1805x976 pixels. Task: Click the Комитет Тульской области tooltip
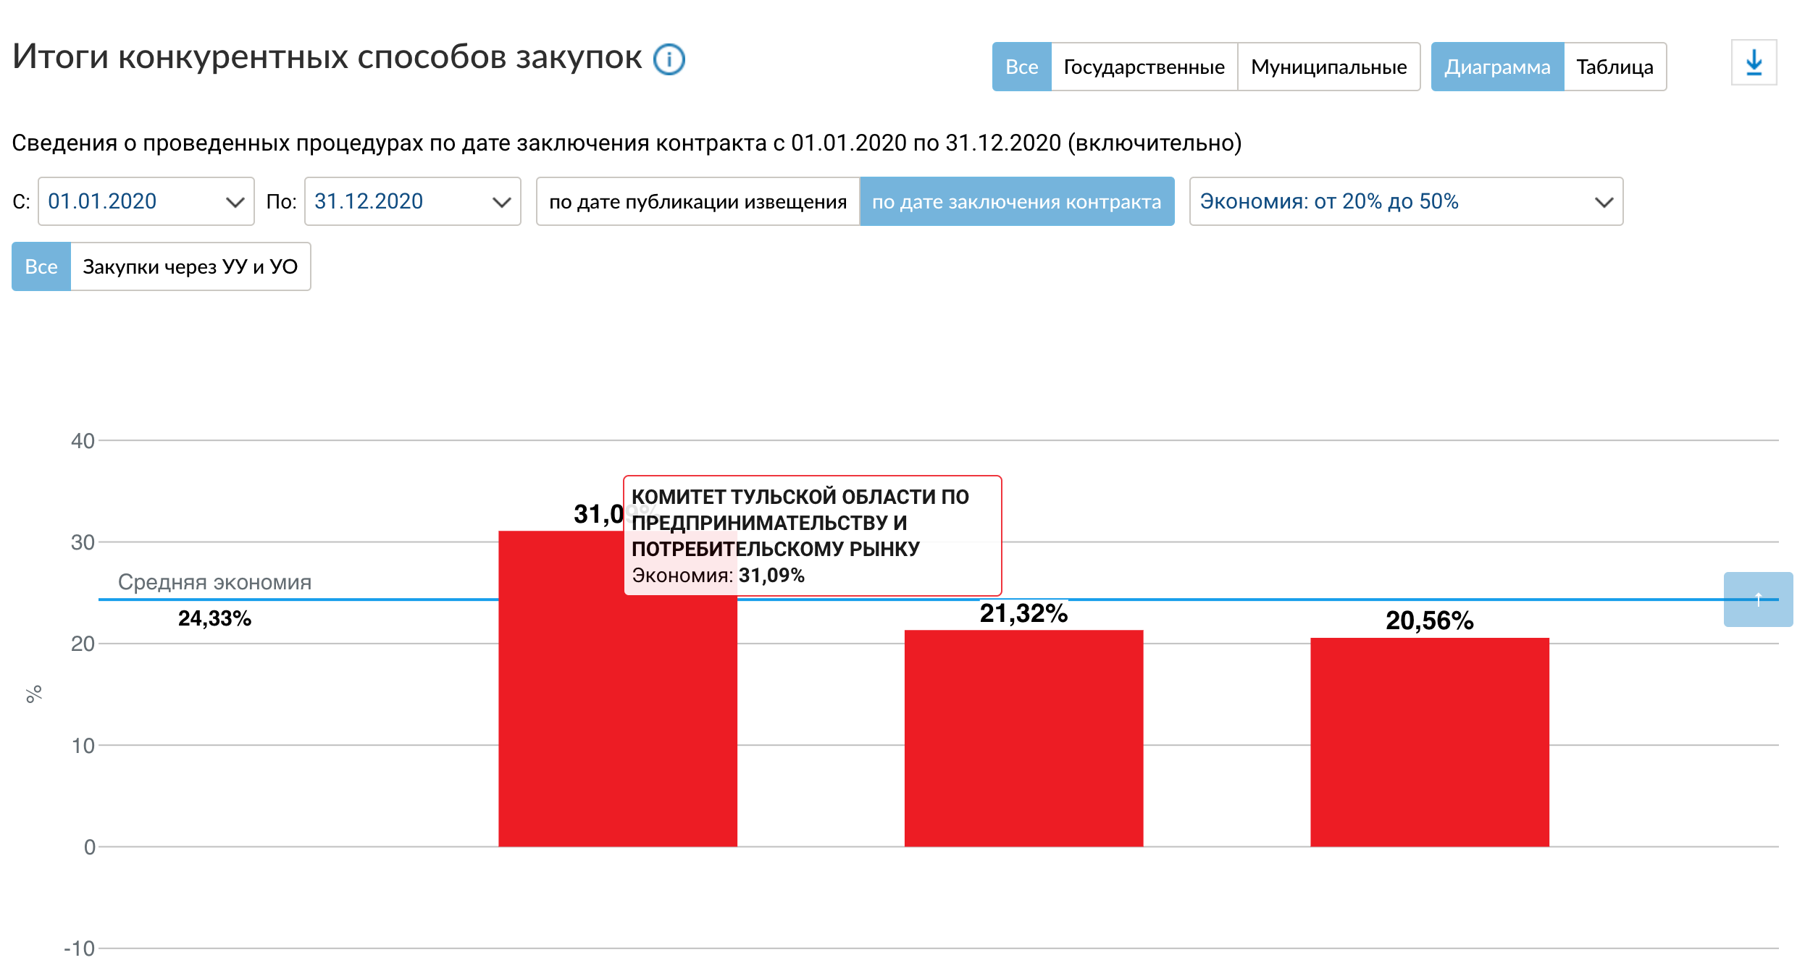[x=811, y=536]
